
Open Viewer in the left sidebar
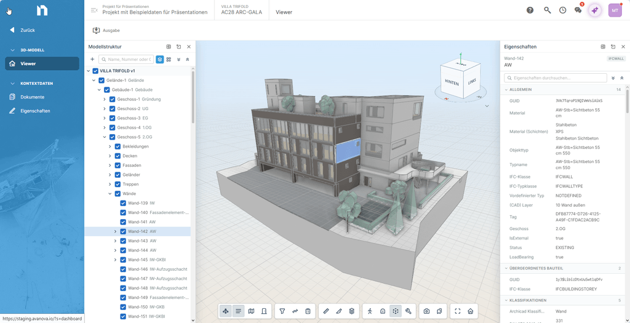coord(42,63)
